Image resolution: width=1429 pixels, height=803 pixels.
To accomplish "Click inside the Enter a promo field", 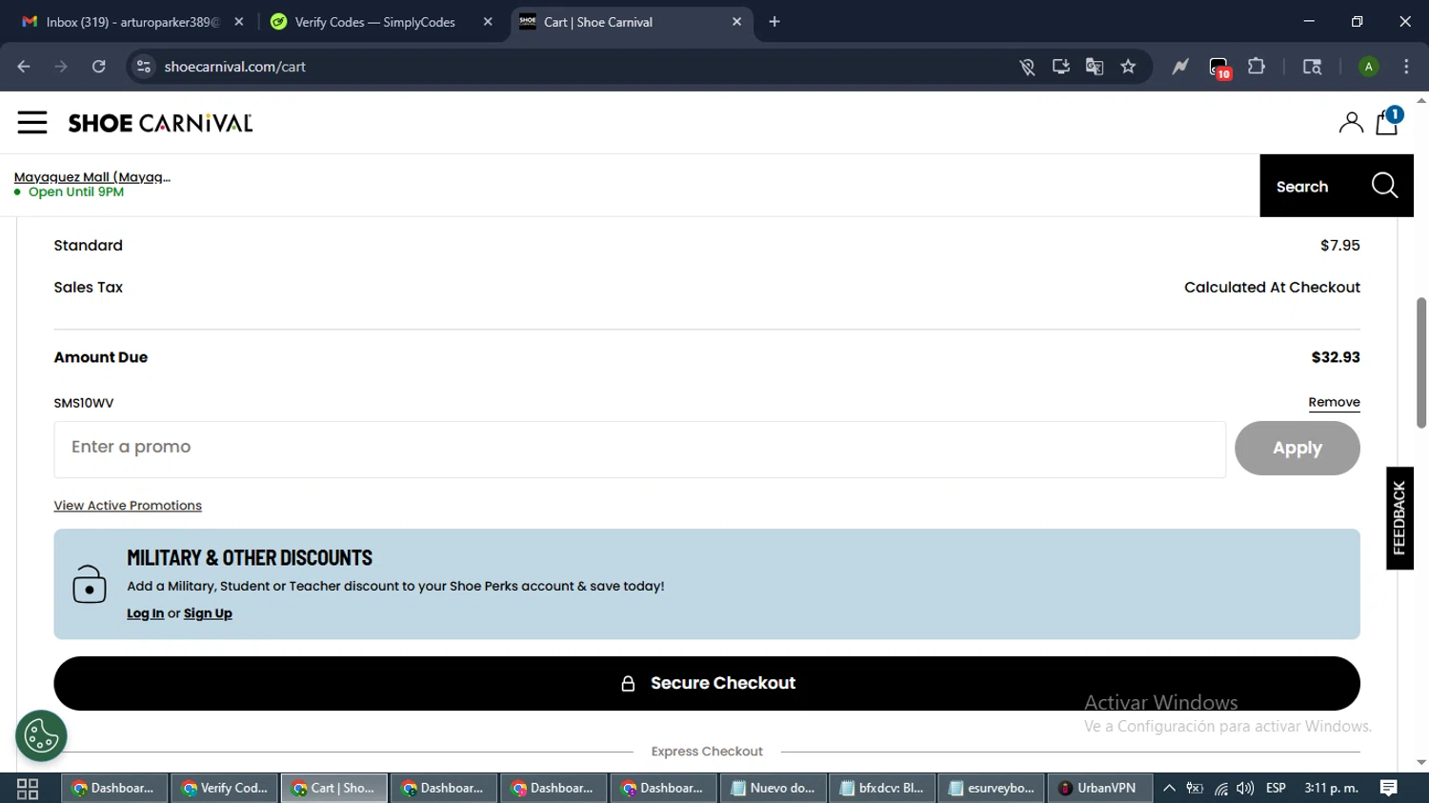I will click(640, 449).
